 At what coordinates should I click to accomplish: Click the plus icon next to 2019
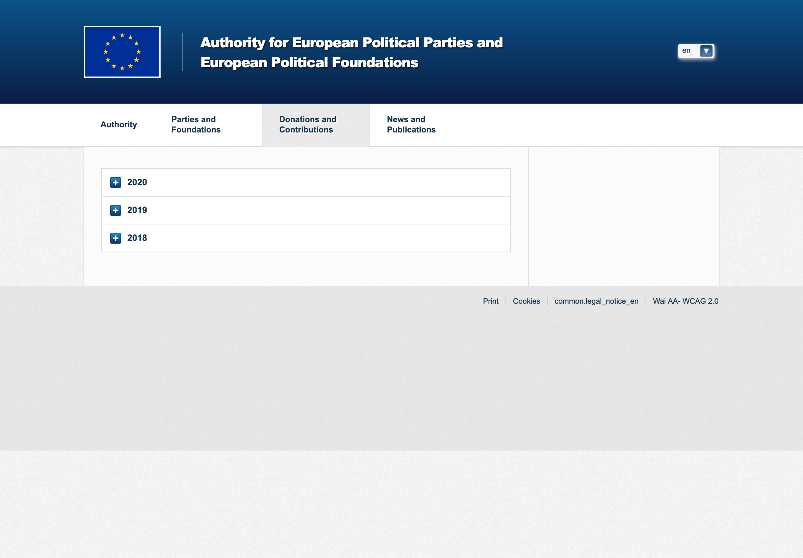pyautogui.click(x=115, y=210)
